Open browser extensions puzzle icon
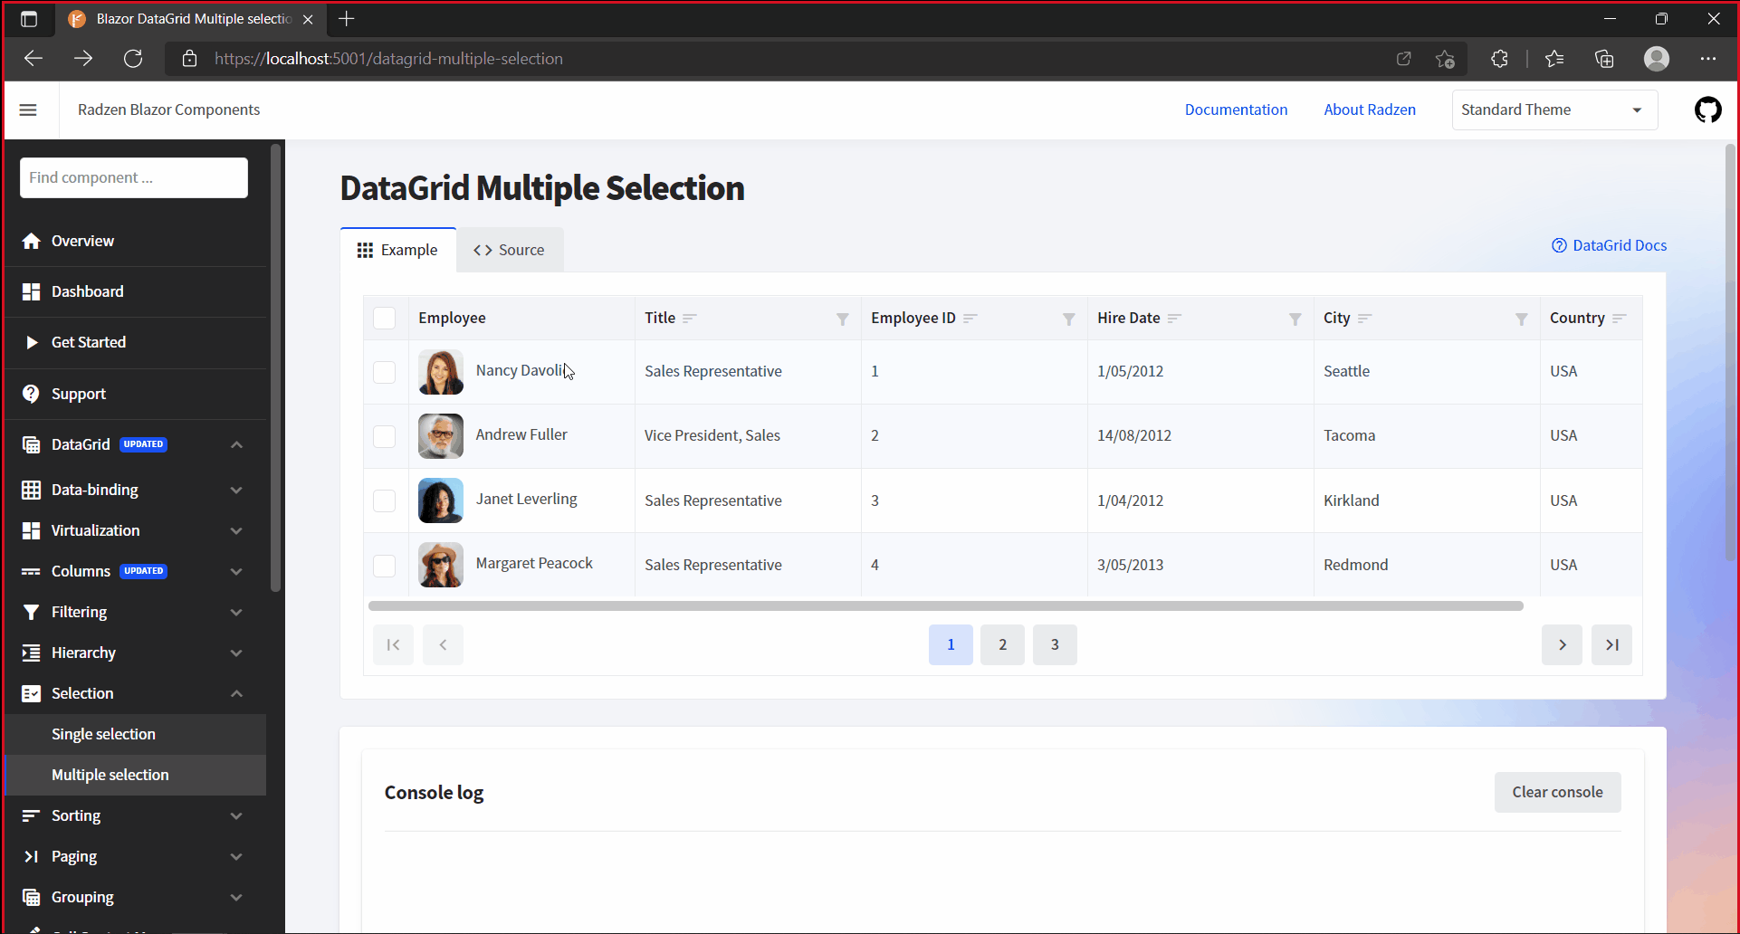 point(1499,59)
